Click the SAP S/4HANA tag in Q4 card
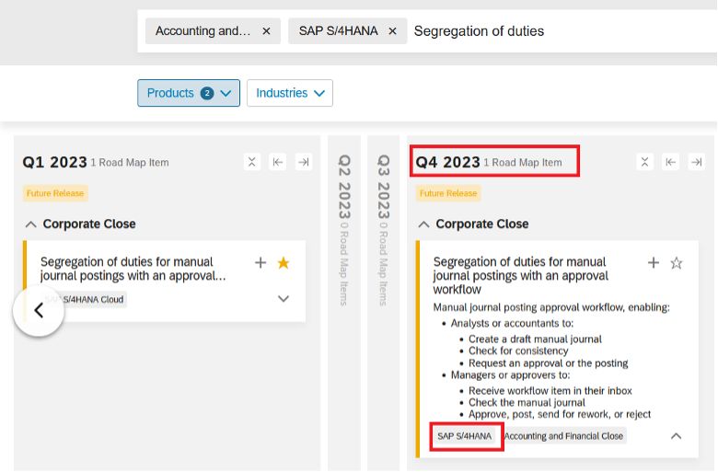 (464, 436)
